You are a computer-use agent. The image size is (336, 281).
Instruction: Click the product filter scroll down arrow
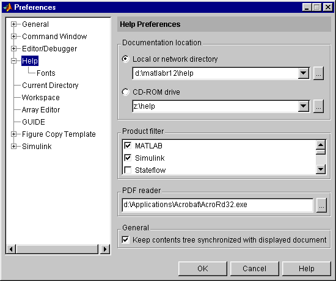point(321,169)
